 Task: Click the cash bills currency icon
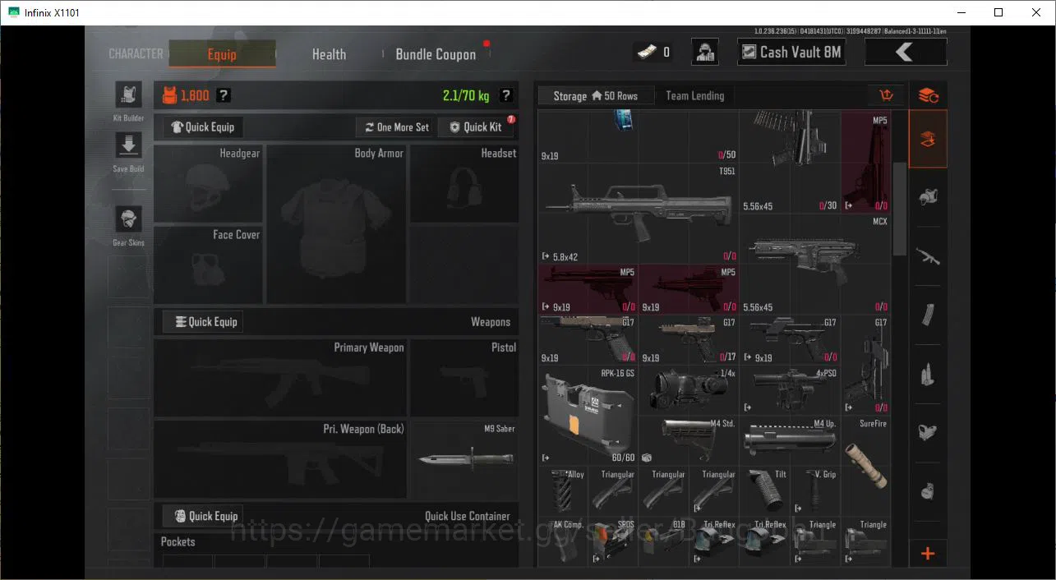pyautogui.click(x=648, y=52)
